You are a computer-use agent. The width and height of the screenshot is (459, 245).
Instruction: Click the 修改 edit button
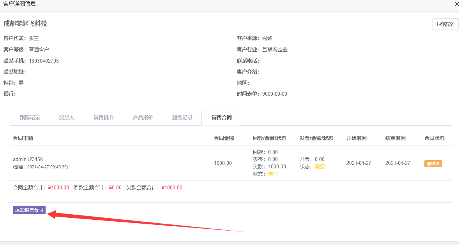point(445,24)
